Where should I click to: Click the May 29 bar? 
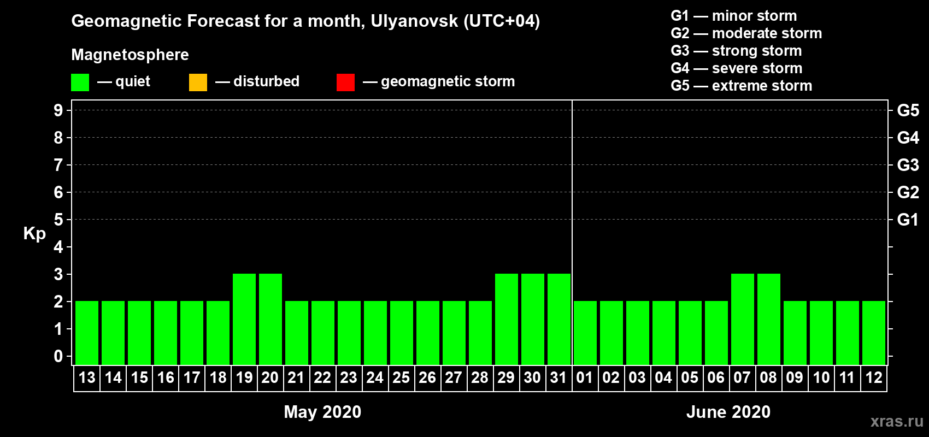point(507,319)
